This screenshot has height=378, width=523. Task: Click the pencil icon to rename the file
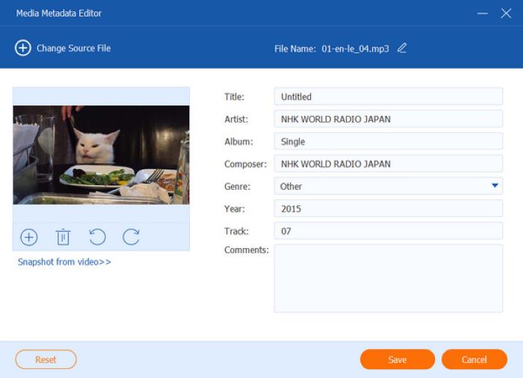coord(402,49)
